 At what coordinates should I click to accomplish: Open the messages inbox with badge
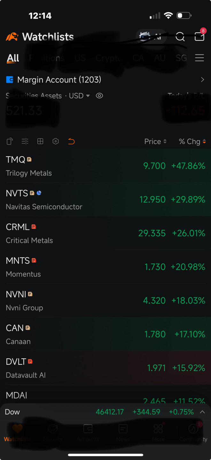coord(199,37)
